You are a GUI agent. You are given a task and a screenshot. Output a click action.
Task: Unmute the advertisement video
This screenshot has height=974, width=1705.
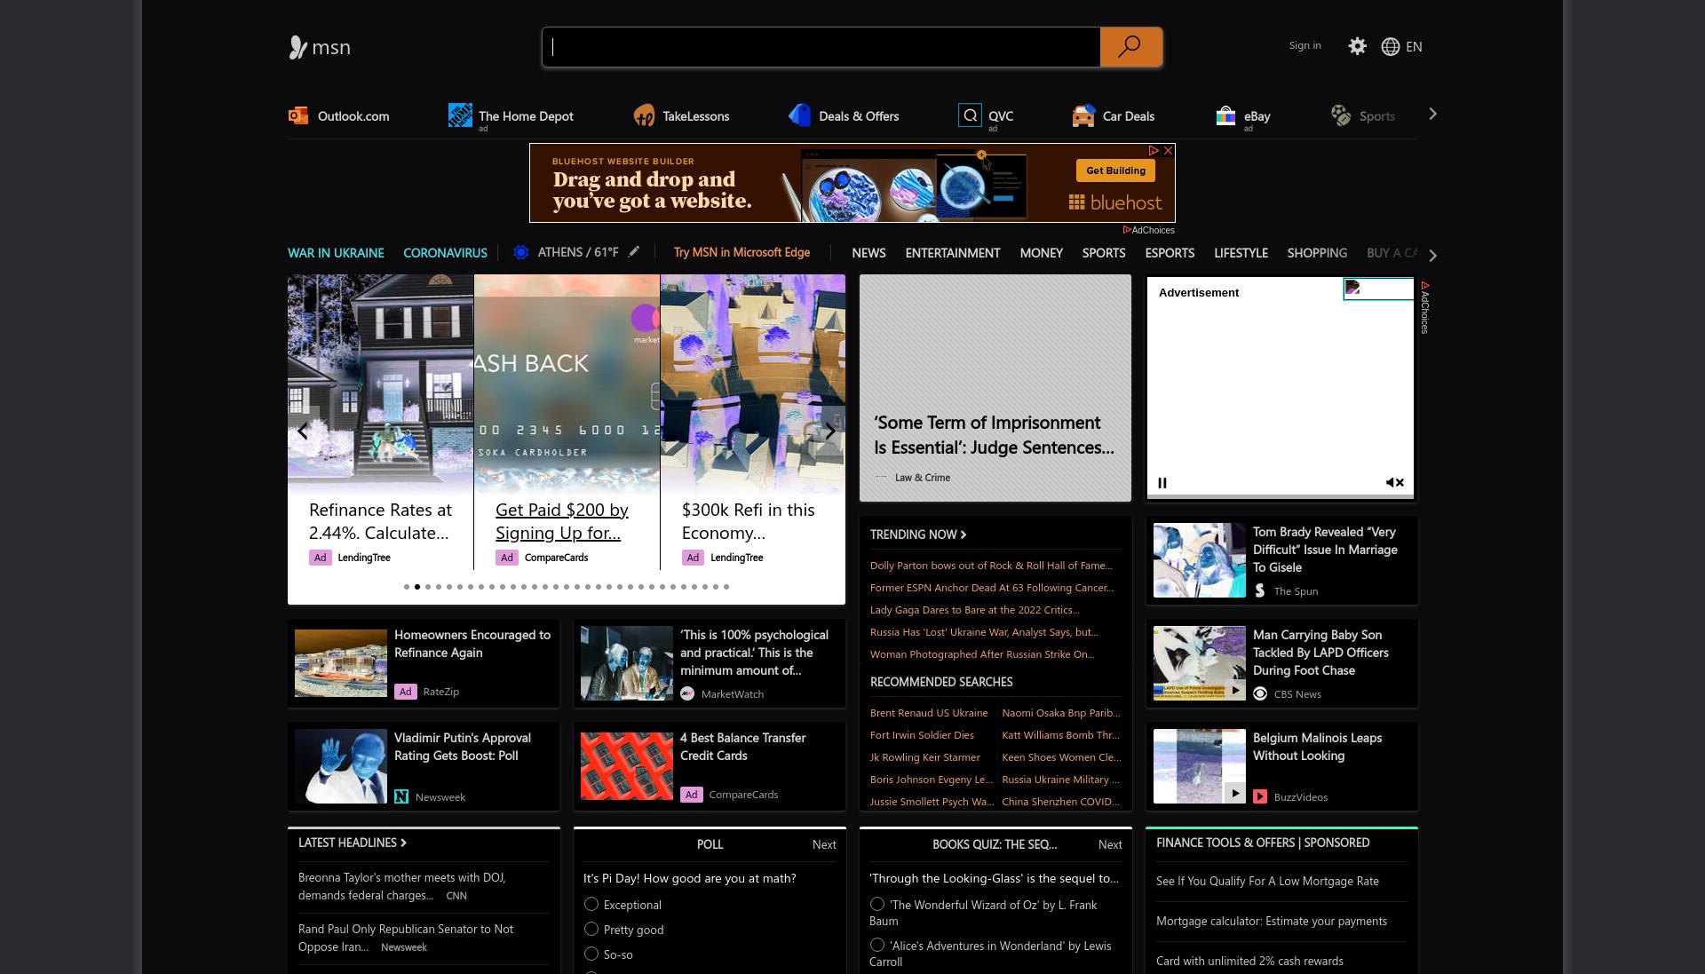pos(1395,483)
